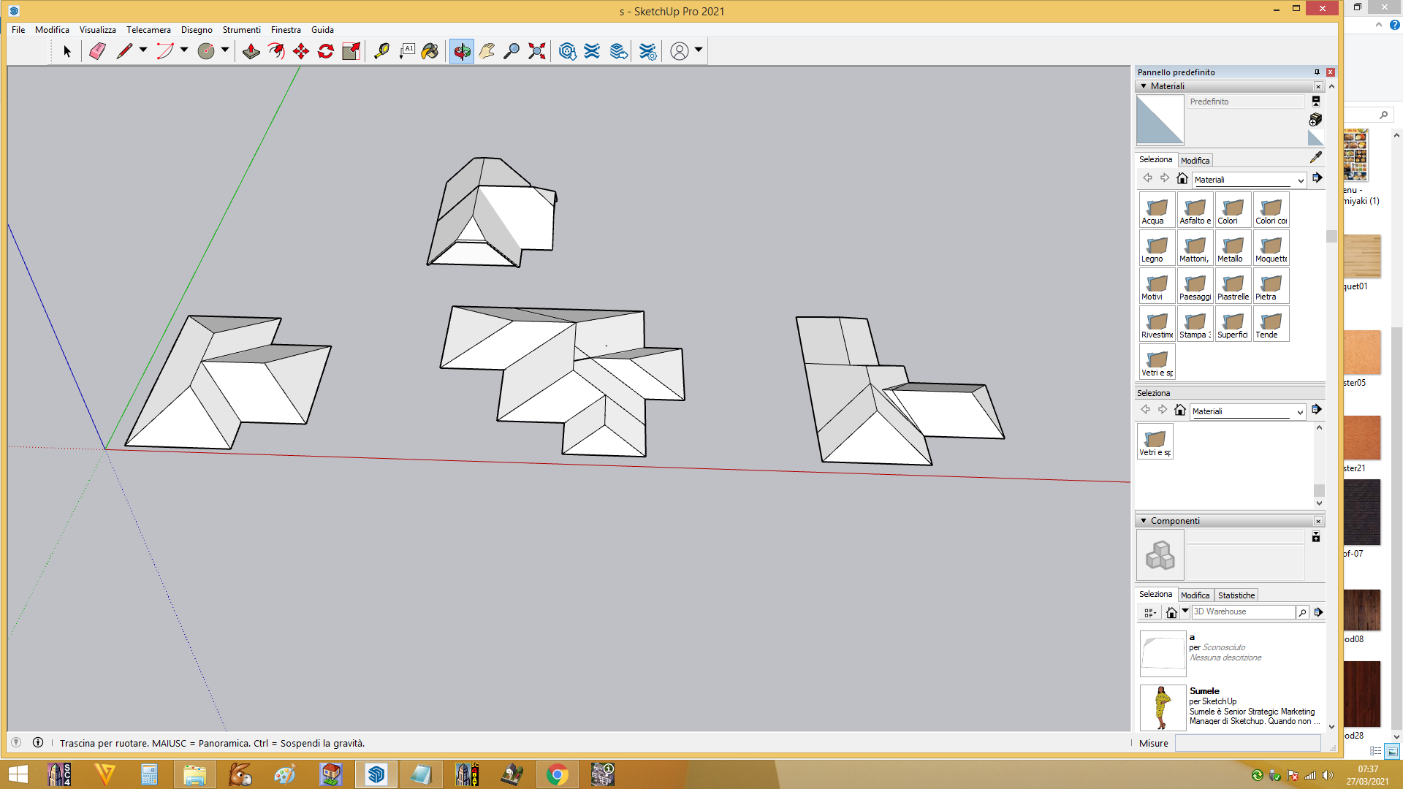Toggle the secondary selection pane in Materiali
The height and width of the screenshot is (789, 1403).
coord(1315,102)
